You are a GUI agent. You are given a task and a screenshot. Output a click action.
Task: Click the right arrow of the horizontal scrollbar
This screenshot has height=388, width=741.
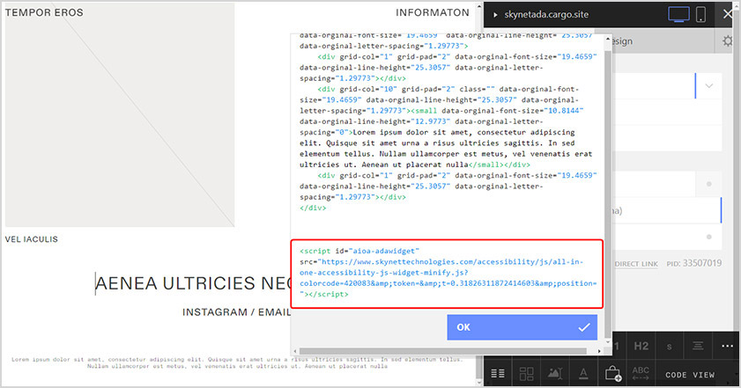coord(599,351)
